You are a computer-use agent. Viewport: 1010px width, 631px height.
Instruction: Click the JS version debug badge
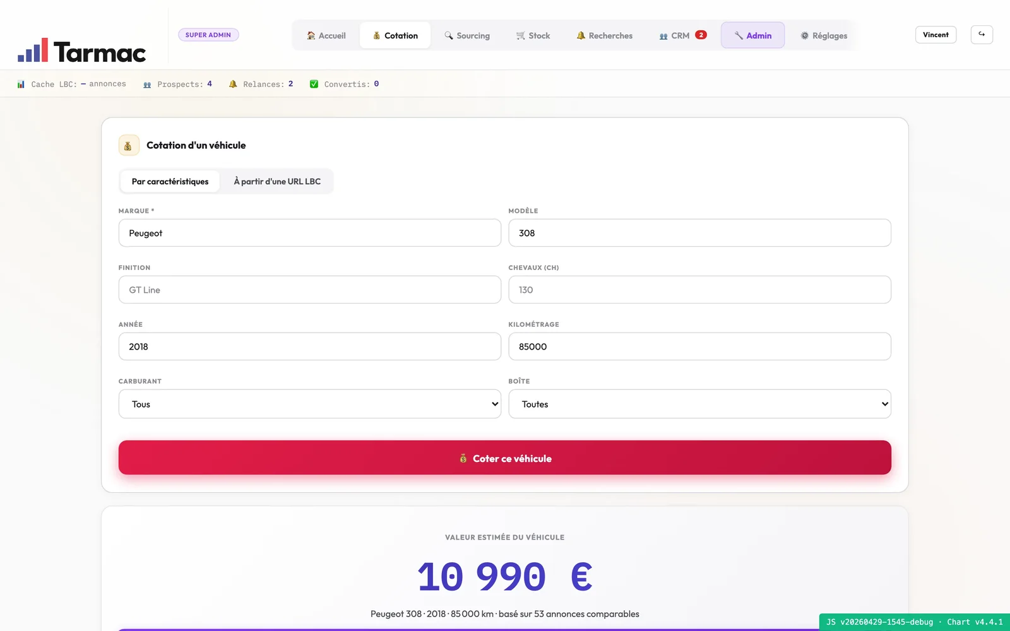pyautogui.click(x=915, y=622)
